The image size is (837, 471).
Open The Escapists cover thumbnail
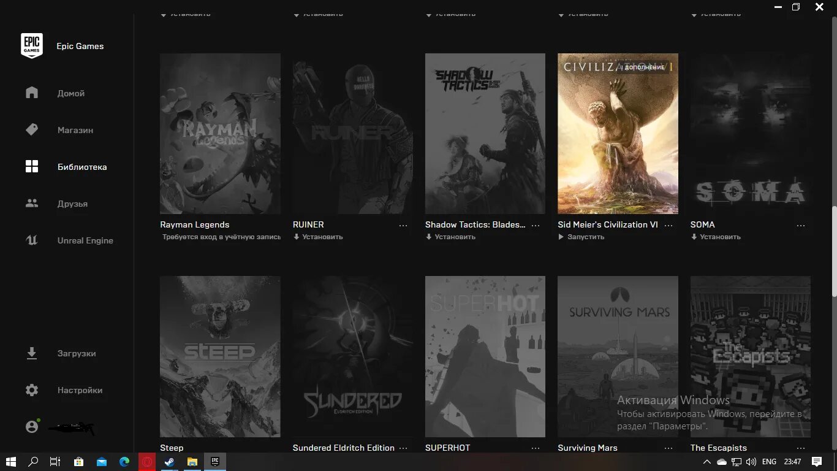point(751,356)
